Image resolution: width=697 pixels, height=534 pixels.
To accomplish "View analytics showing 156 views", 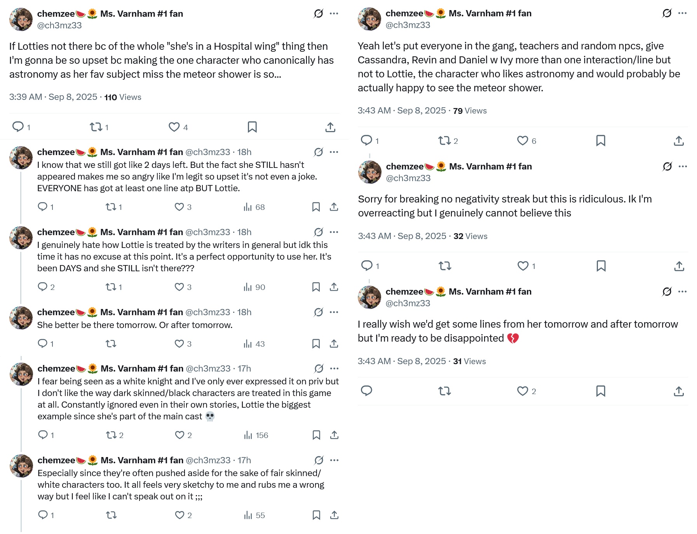I will (256, 435).
